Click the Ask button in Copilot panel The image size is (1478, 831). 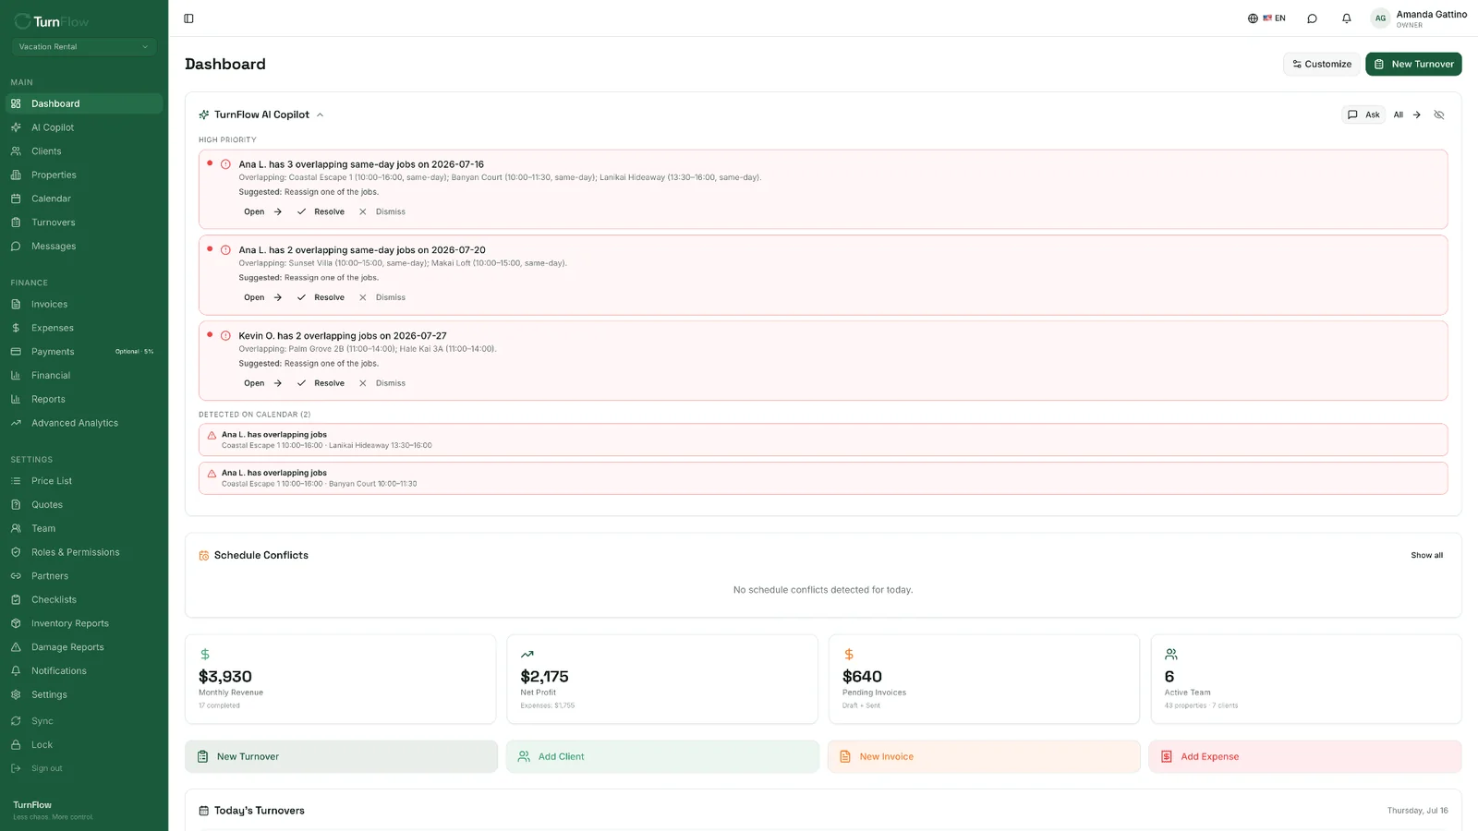point(1363,114)
